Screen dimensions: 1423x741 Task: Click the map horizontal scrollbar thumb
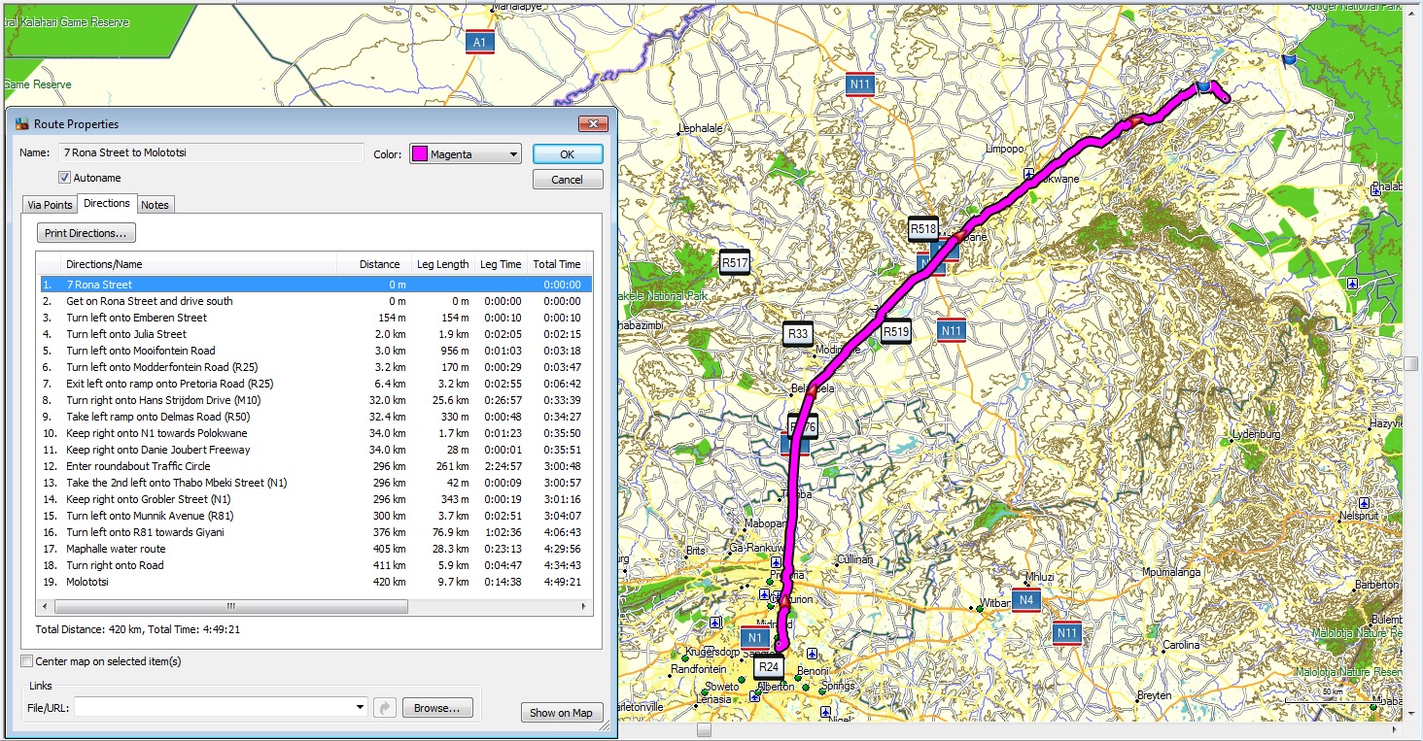click(705, 729)
